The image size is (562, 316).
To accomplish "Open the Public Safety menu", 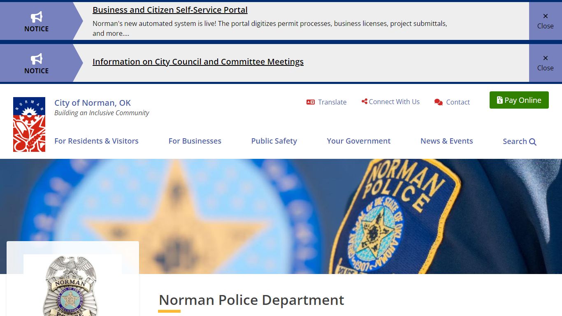I will tap(274, 141).
